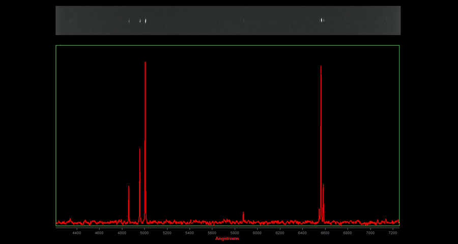Select the medium peak just left of 5000
Viewport: 458px width, 244px height.
click(140, 149)
